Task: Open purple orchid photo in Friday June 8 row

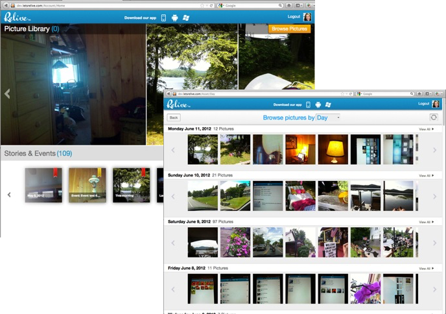Action: [366, 289]
